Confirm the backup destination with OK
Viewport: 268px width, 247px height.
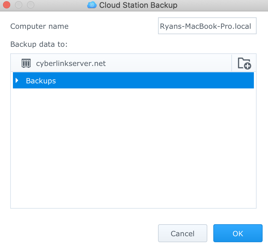click(x=238, y=233)
